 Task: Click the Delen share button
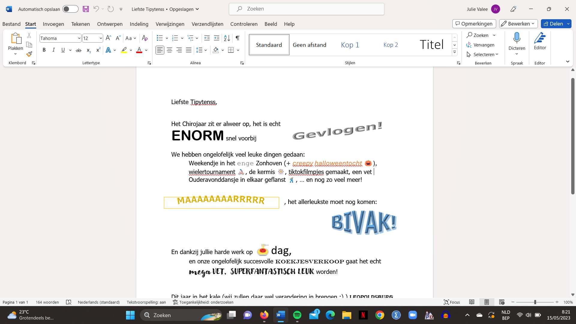tap(553, 24)
